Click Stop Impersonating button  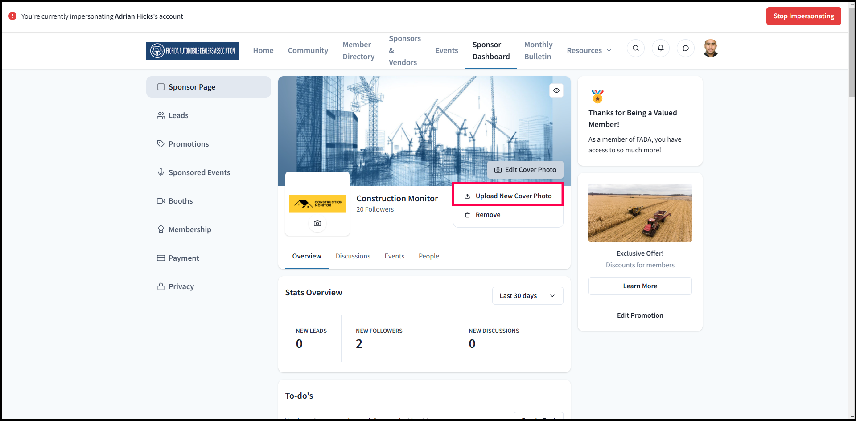pos(804,16)
